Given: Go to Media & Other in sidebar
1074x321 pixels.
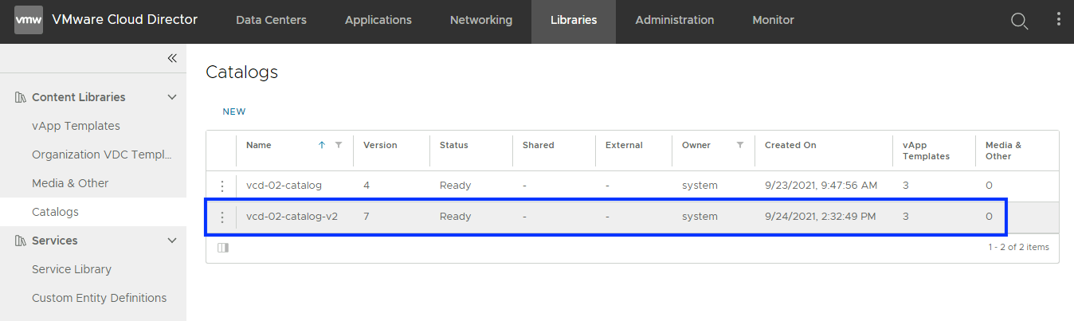Looking at the screenshot, I should click(70, 183).
